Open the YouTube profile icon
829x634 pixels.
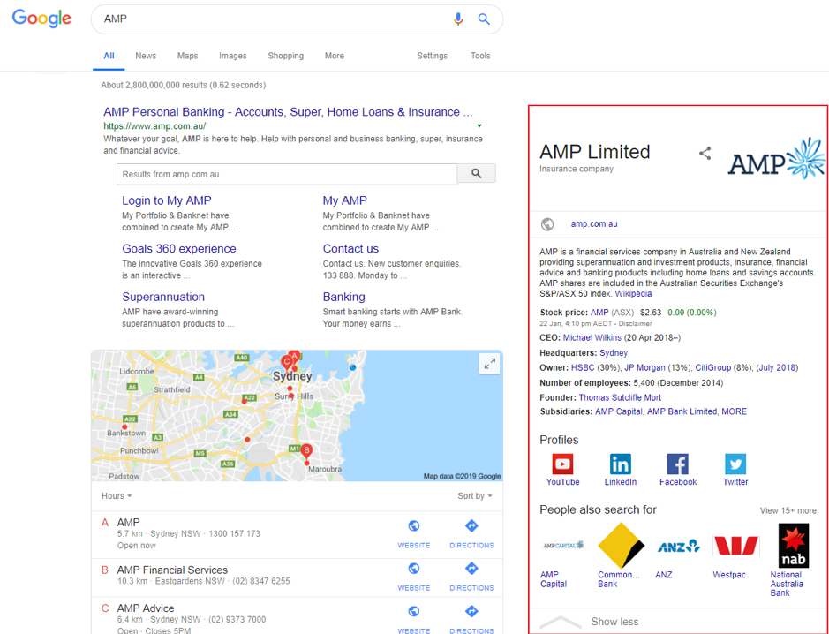tap(562, 464)
